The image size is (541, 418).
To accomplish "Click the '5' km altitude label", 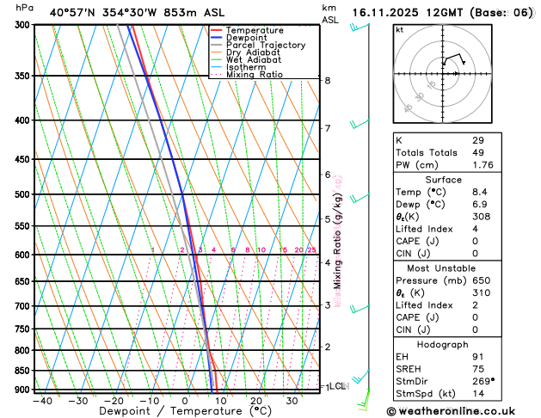I will point(328,219).
